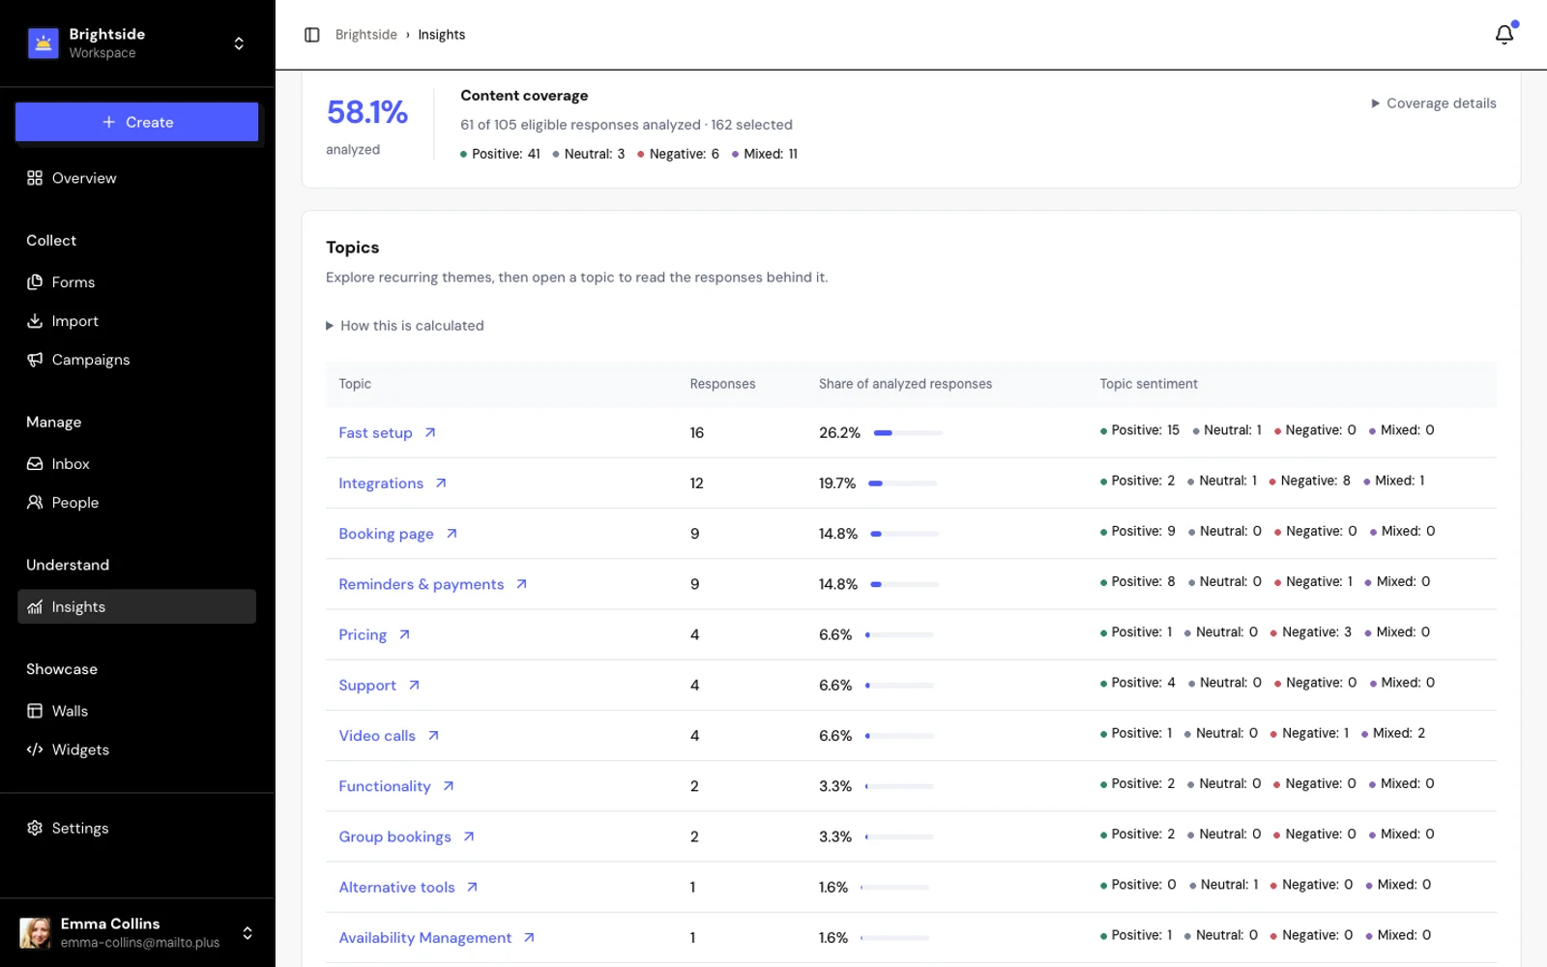Open Booking page external arrow icon
1547x967 pixels.
click(x=452, y=534)
